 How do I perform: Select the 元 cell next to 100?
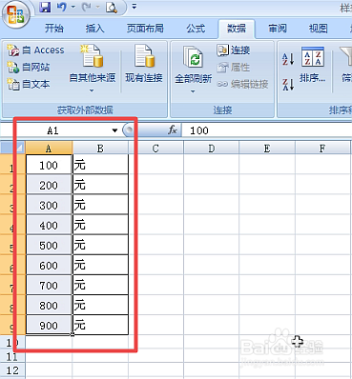[100, 164]
